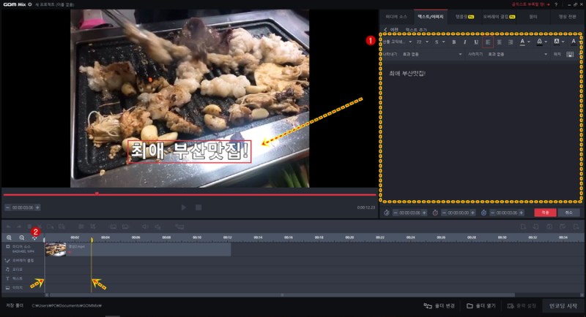The width and height of the screenshot is (586, 317).
Task: Redo with the timeline toolbar arrow
Action: coord(19,226)
